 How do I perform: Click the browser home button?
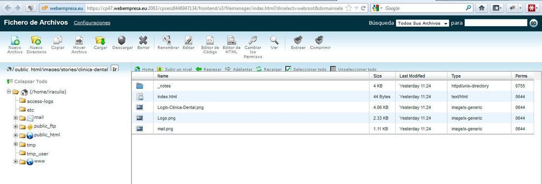pyautogui.click(x=481, y=8)
